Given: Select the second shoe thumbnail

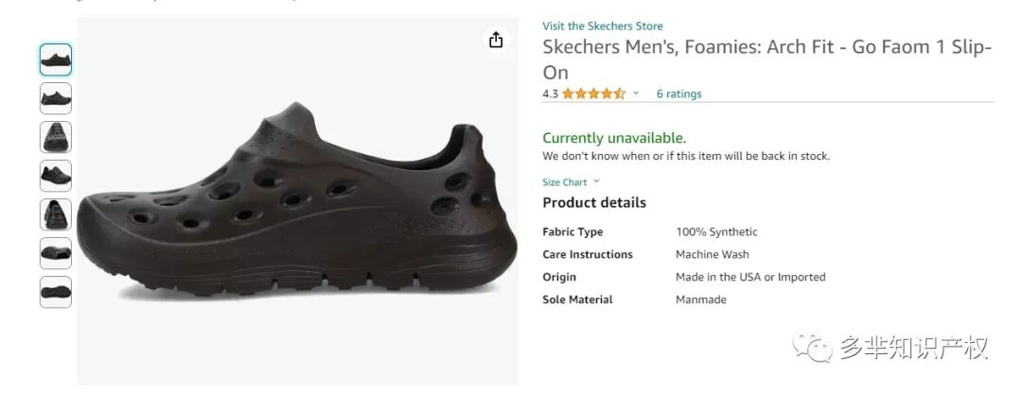Looking at the screenshot, I should (56, 98).
